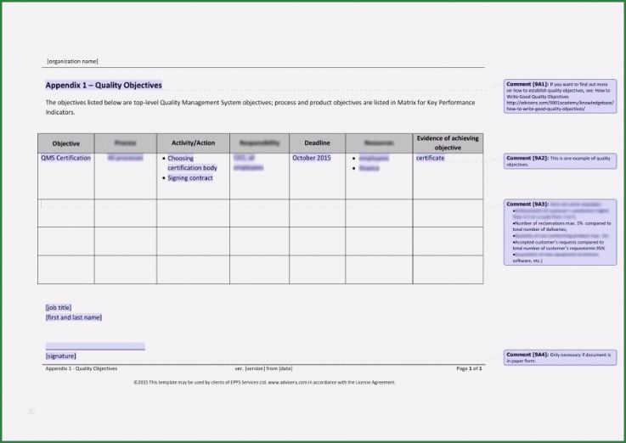Click Evidence of achieving objective header

[x=448, y=143]
